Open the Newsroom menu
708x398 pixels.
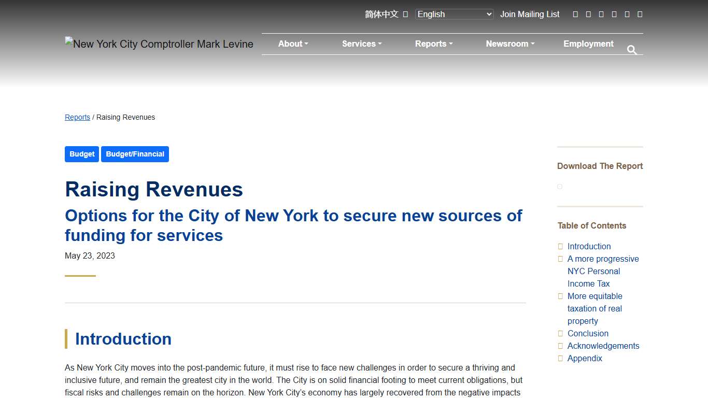click(509, 44)
